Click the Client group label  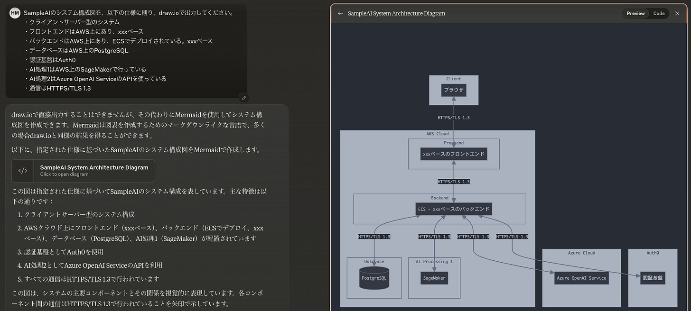[x=454, y=79]
